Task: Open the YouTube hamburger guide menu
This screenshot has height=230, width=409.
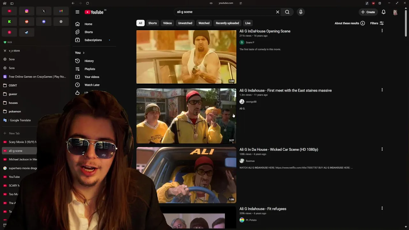Action: (x=77, y=12)
